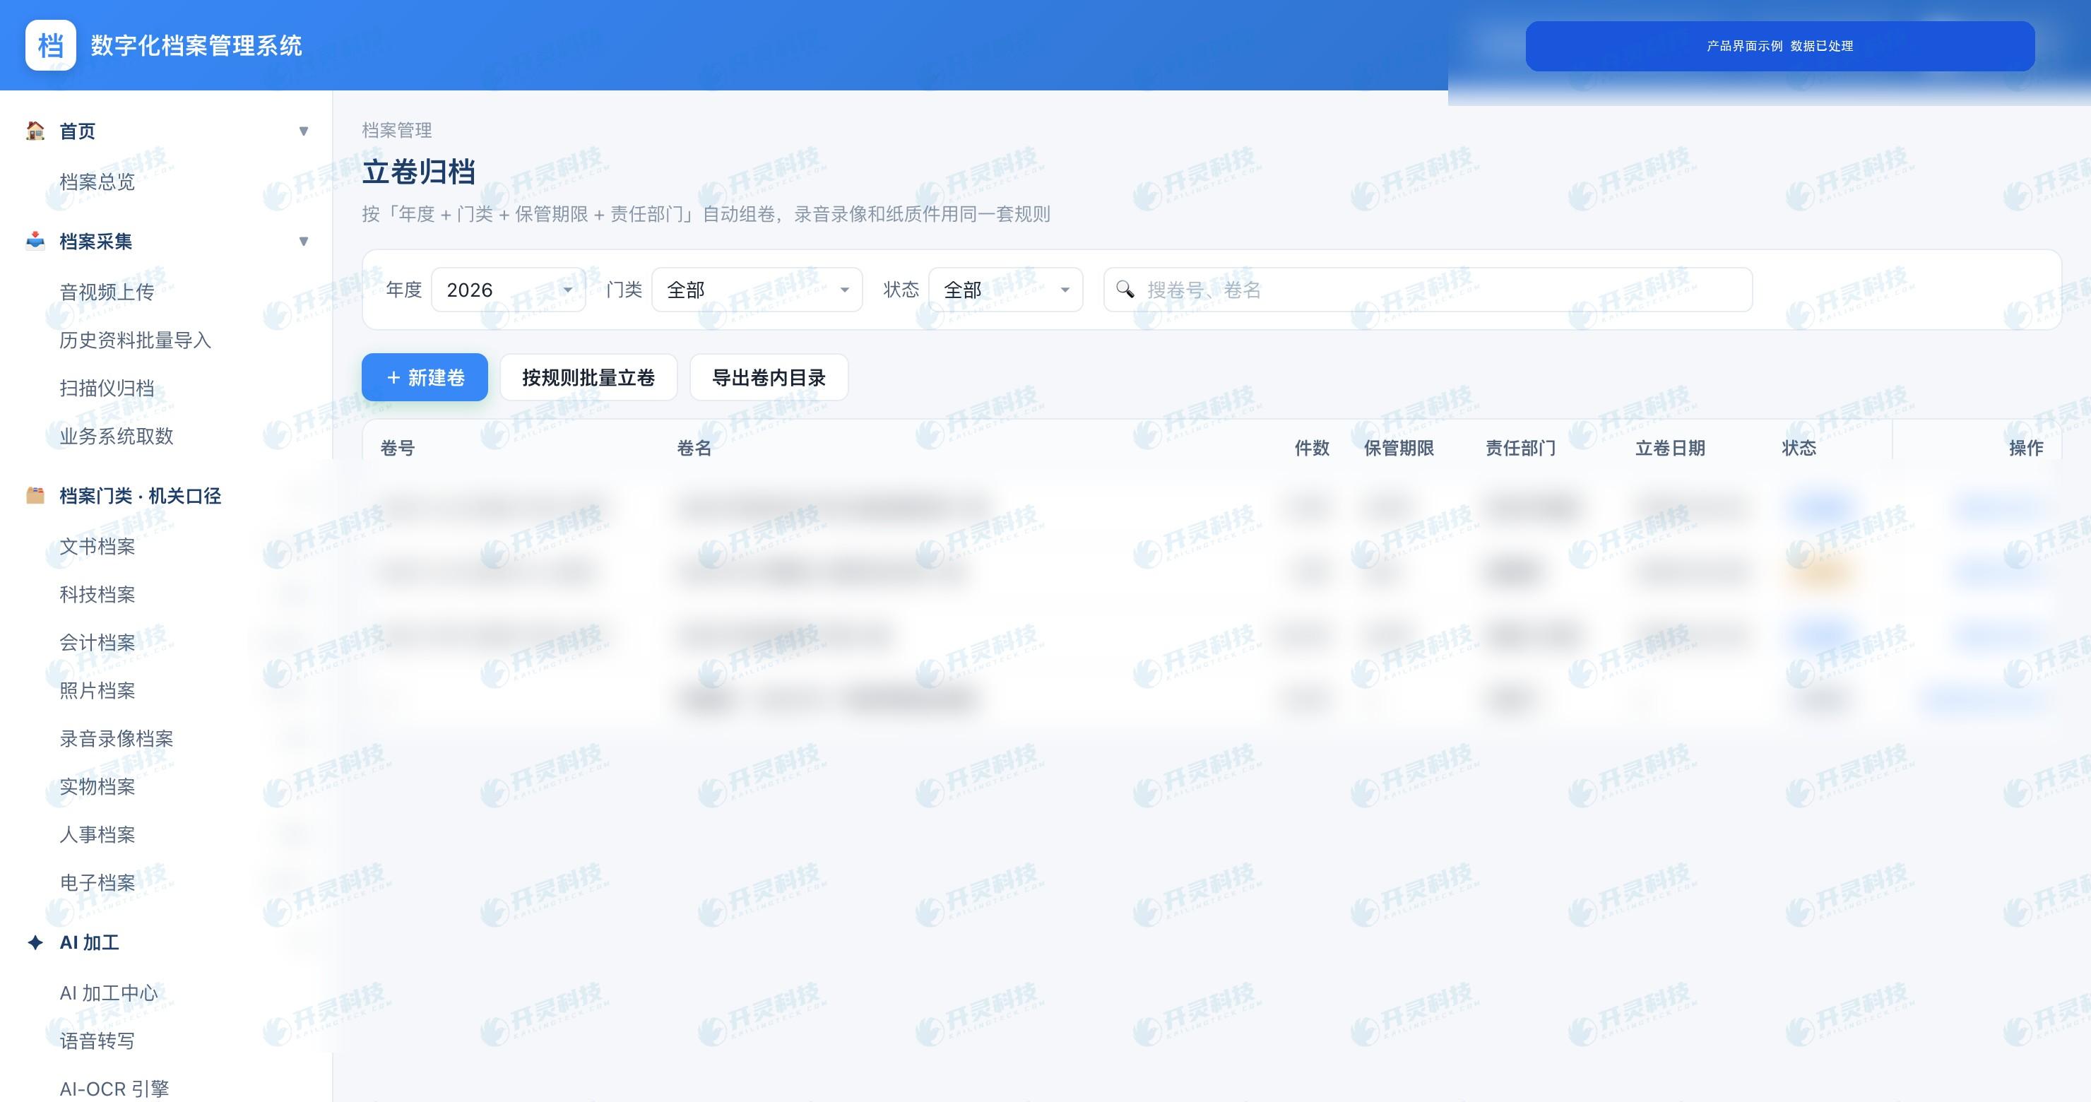Screen dimensions: 2091x1102
Task: Open 音视频上传 menu item
Action: pyautogui.click(x=107, y=292)
